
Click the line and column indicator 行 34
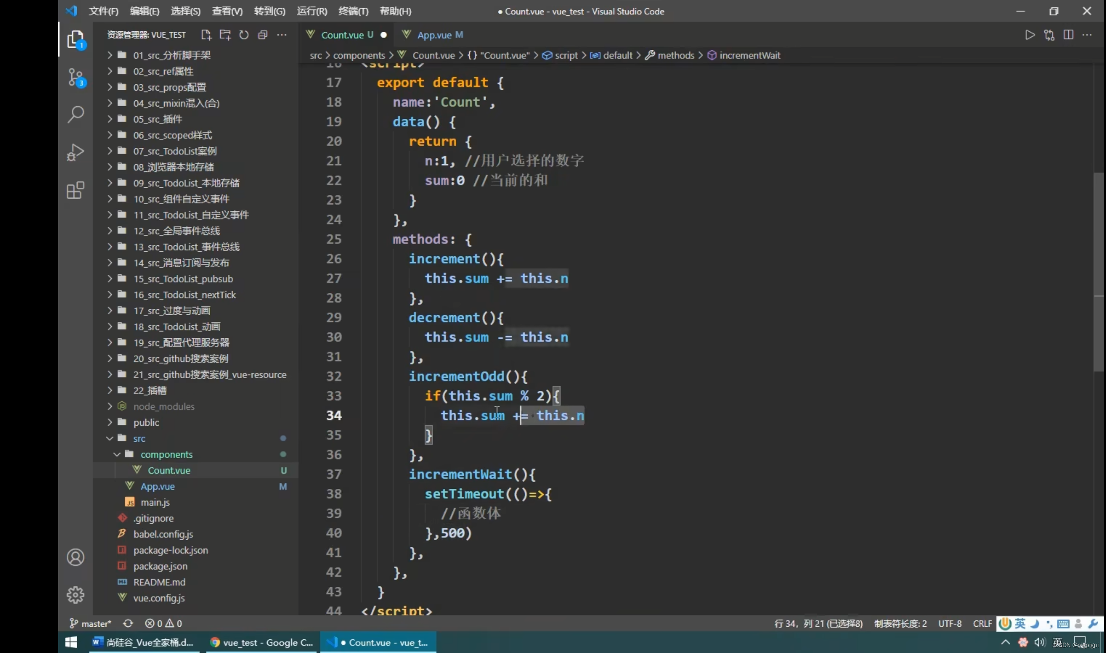click(818, 624)
